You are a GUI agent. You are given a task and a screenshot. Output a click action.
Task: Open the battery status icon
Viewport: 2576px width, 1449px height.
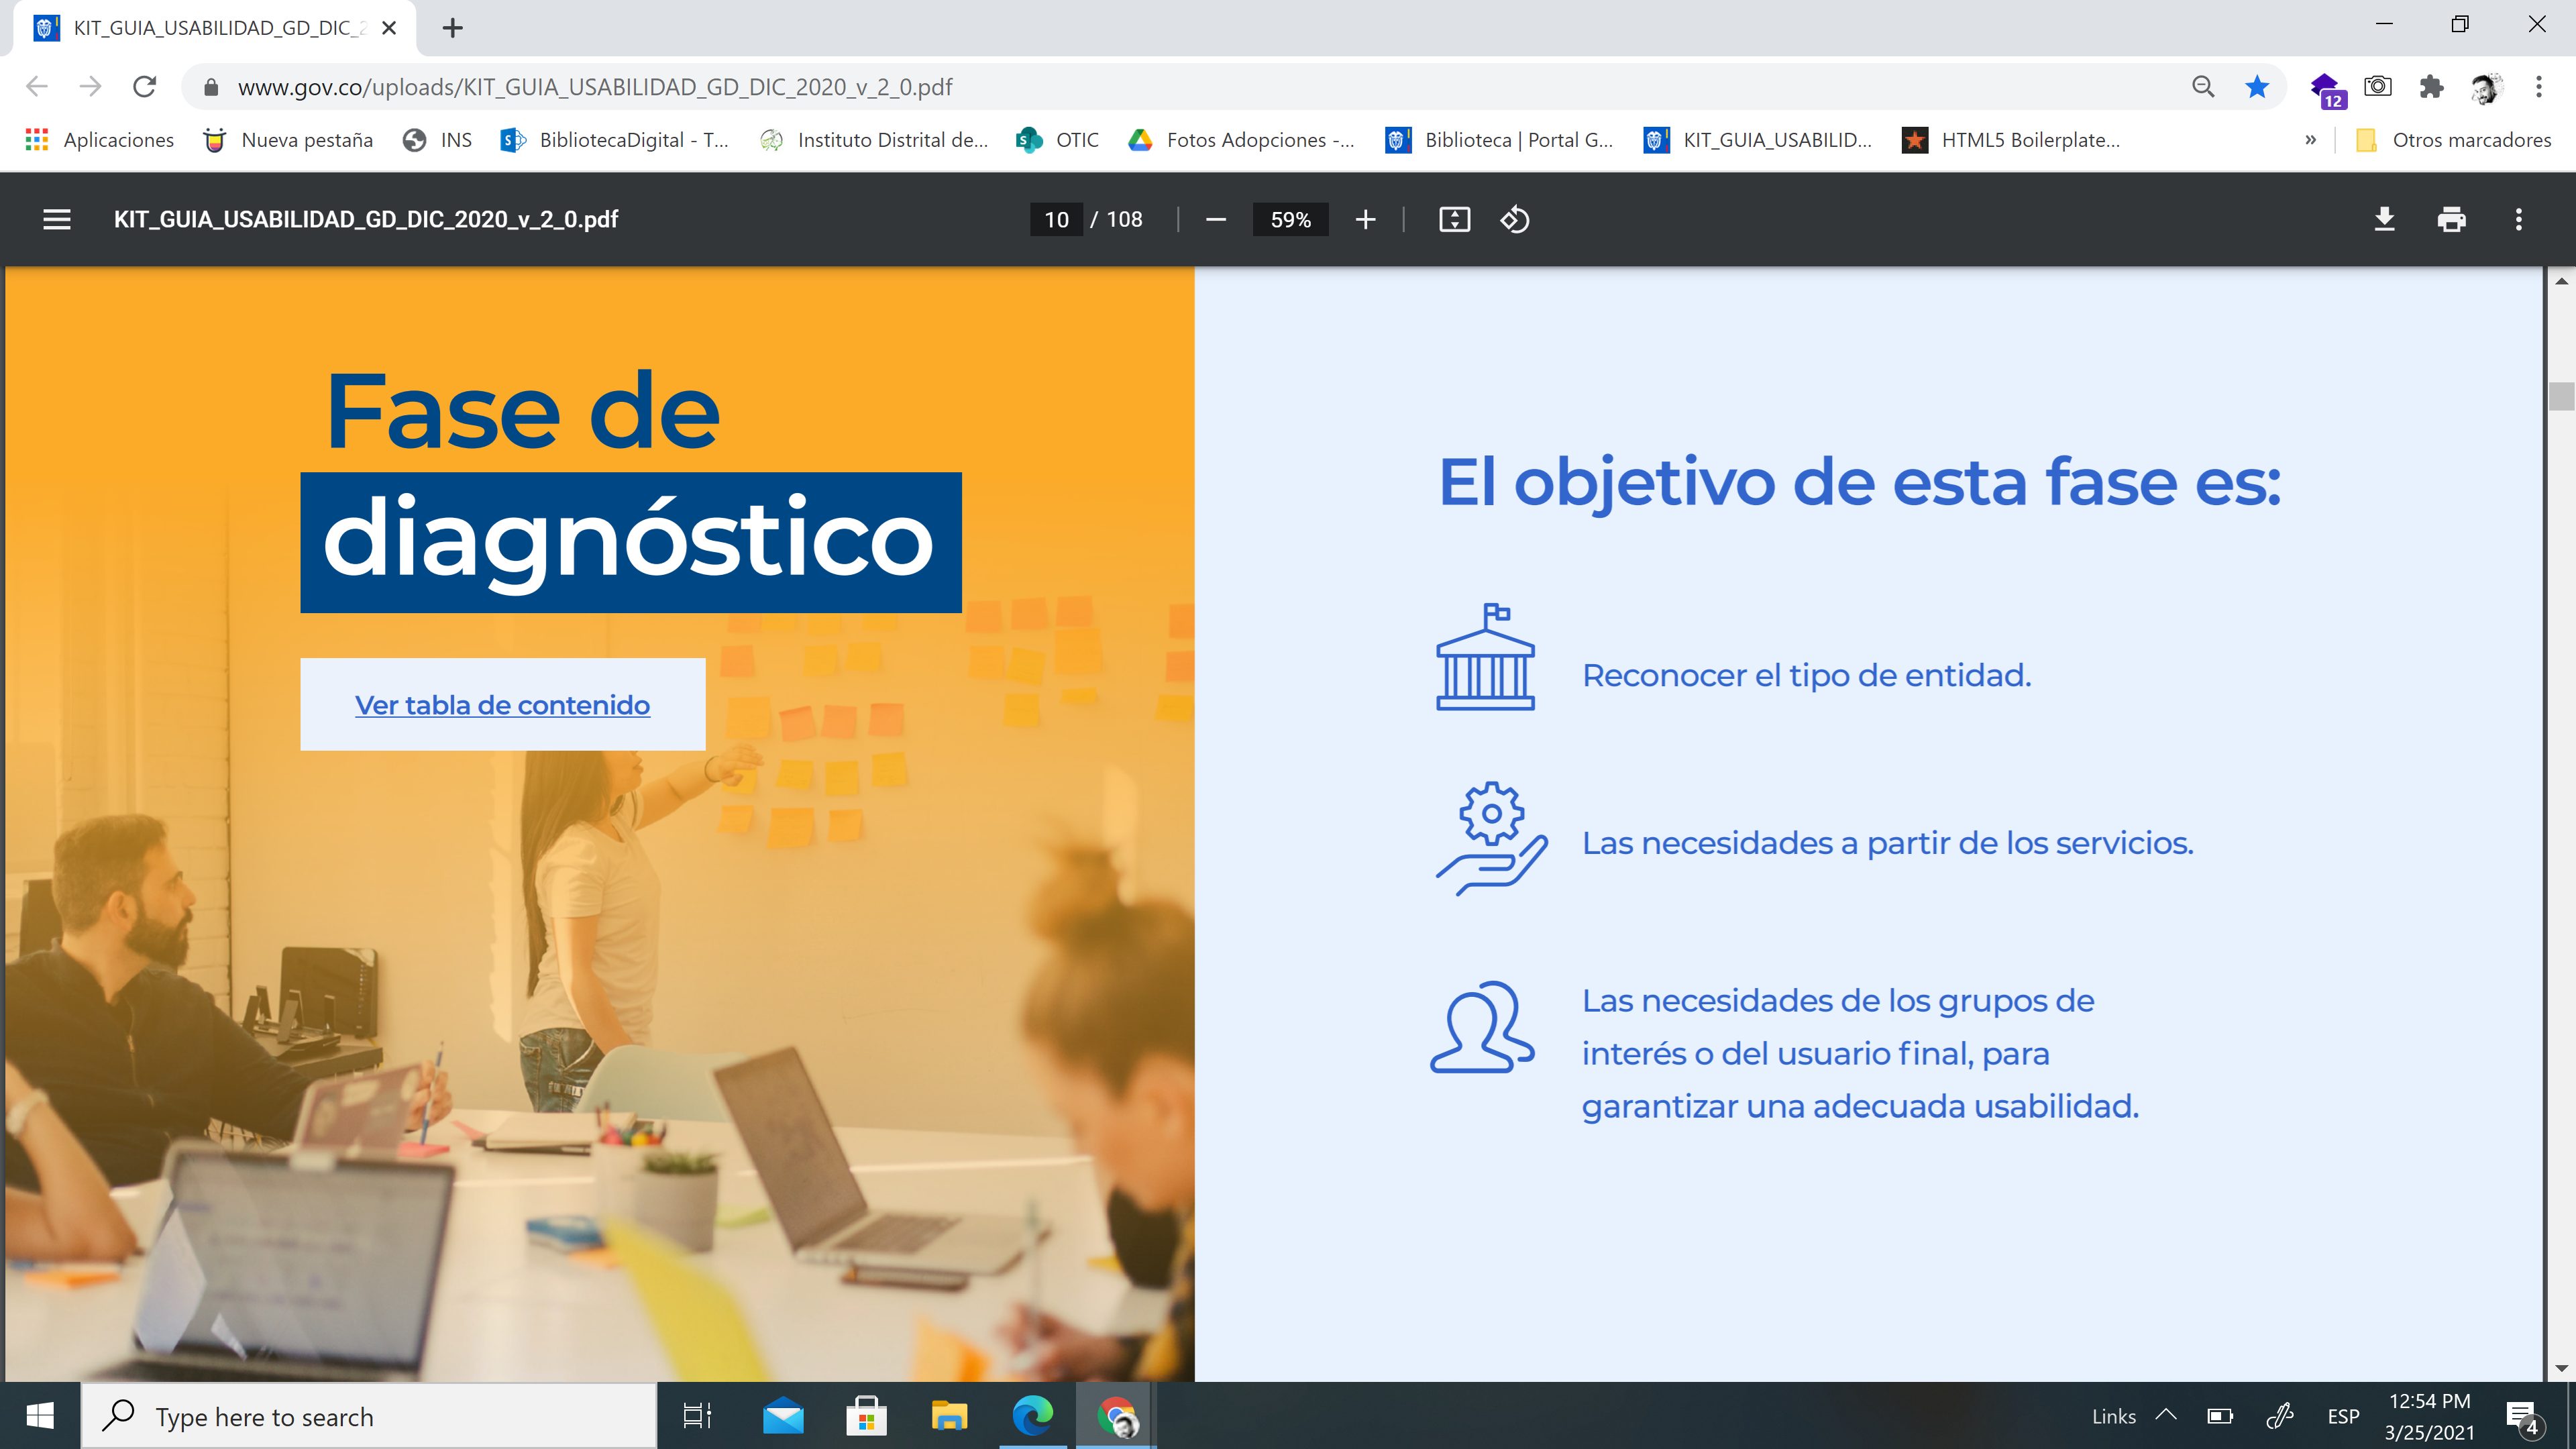tap(2220, 1416)
